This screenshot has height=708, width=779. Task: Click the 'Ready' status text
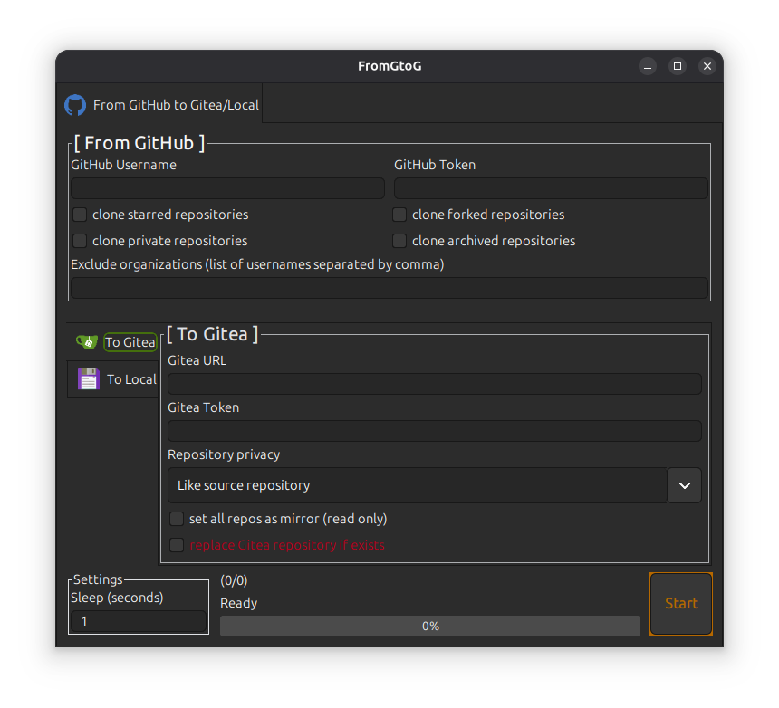[x=239, y=603]
